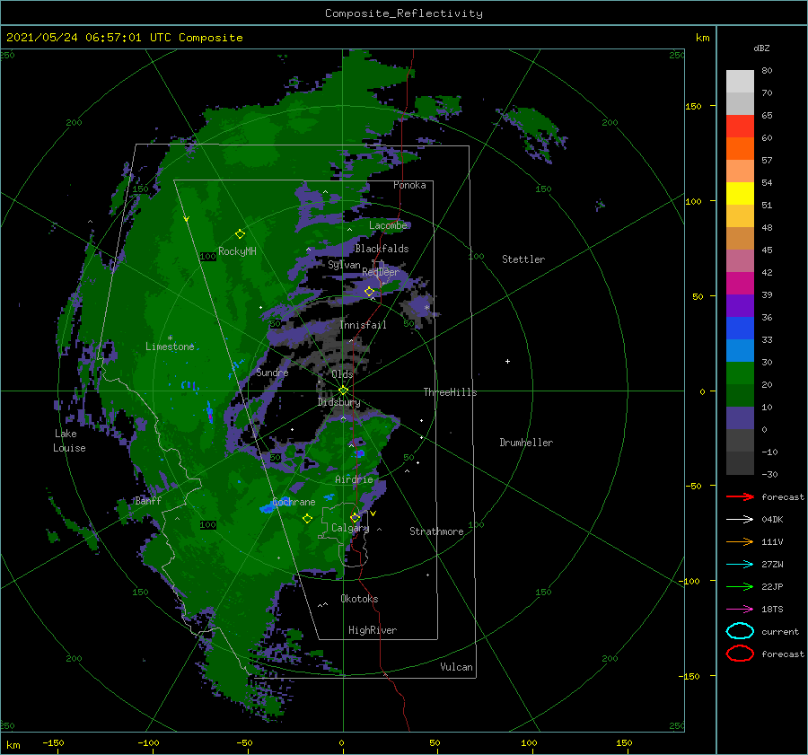Click the red 'forecast' ellipse icon

740,654
